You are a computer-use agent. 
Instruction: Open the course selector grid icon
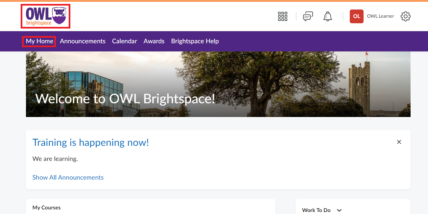point(282,16)
